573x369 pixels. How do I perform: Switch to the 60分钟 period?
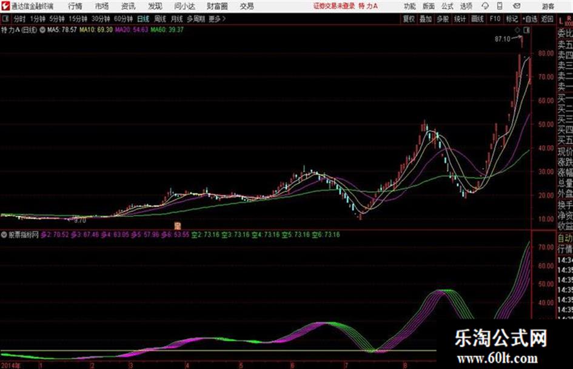point(124,19)
